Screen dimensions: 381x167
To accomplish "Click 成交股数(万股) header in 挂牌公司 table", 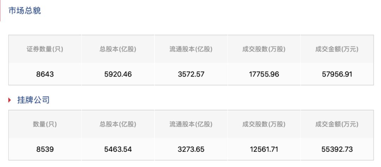I will tap(264, 124).
